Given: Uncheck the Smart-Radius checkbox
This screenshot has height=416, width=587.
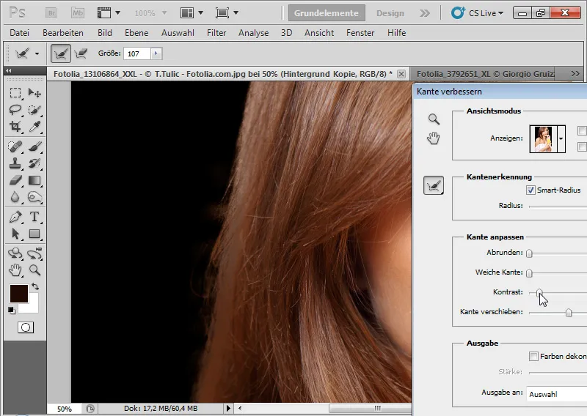Looking at the screenshot, I should point(531,190).
